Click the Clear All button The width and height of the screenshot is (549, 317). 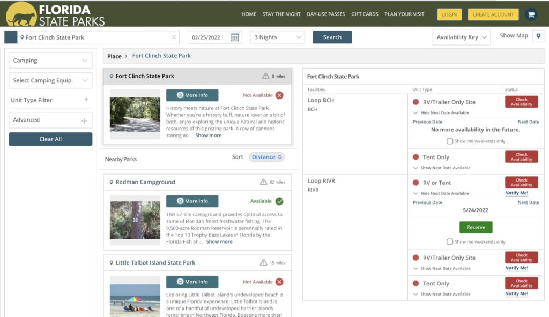(x=50, y=139)
